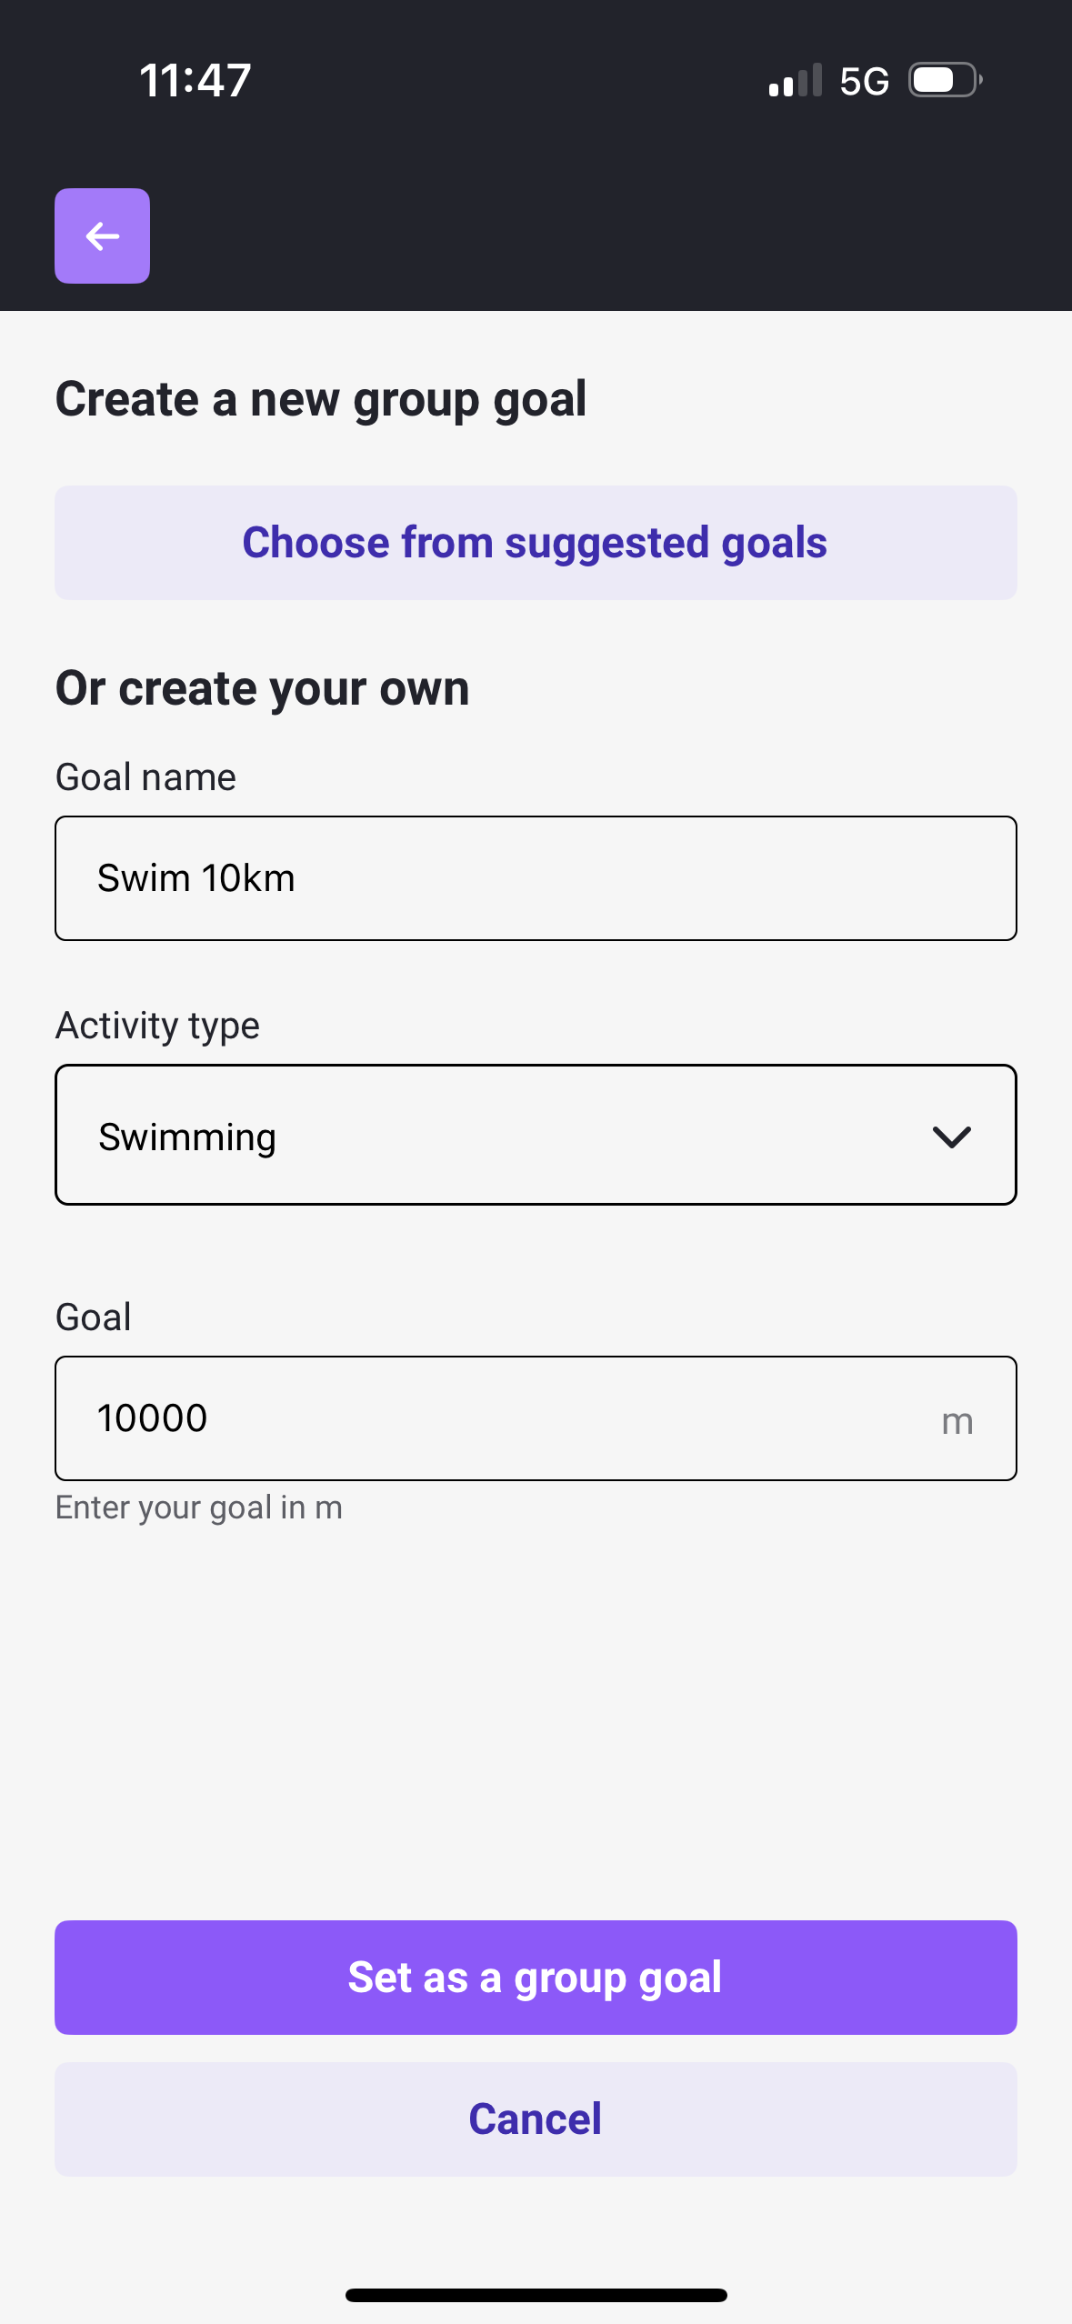
Task: Tap the m unit suffix in the Goal field
Action: coord(957,1422)
